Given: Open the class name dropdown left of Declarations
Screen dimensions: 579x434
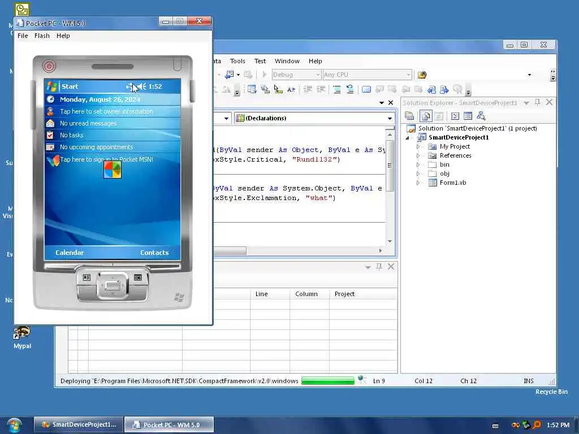Looking at the screenshot, I should 226,119.
